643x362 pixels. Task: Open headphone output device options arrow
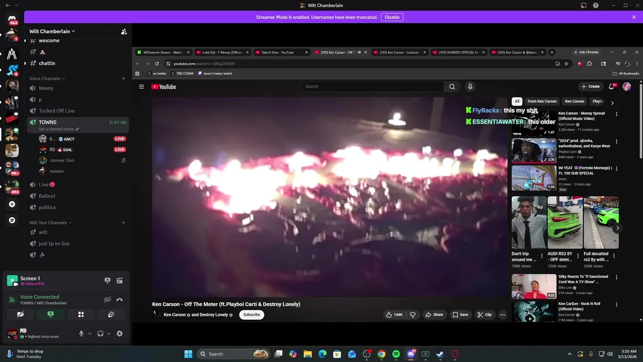(x=109, y=333)
